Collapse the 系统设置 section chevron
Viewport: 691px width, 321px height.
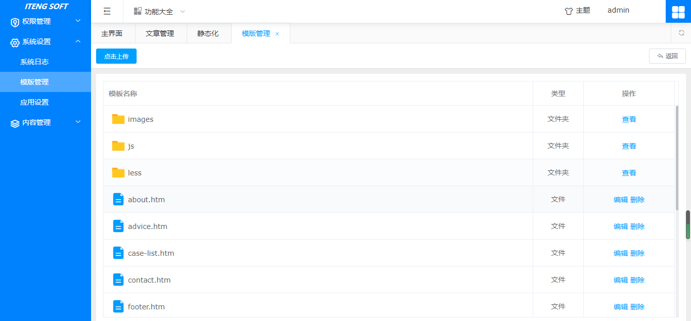click(77, 42)
